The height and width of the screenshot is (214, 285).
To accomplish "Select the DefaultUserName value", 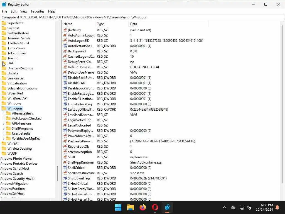I will (81, 72).
